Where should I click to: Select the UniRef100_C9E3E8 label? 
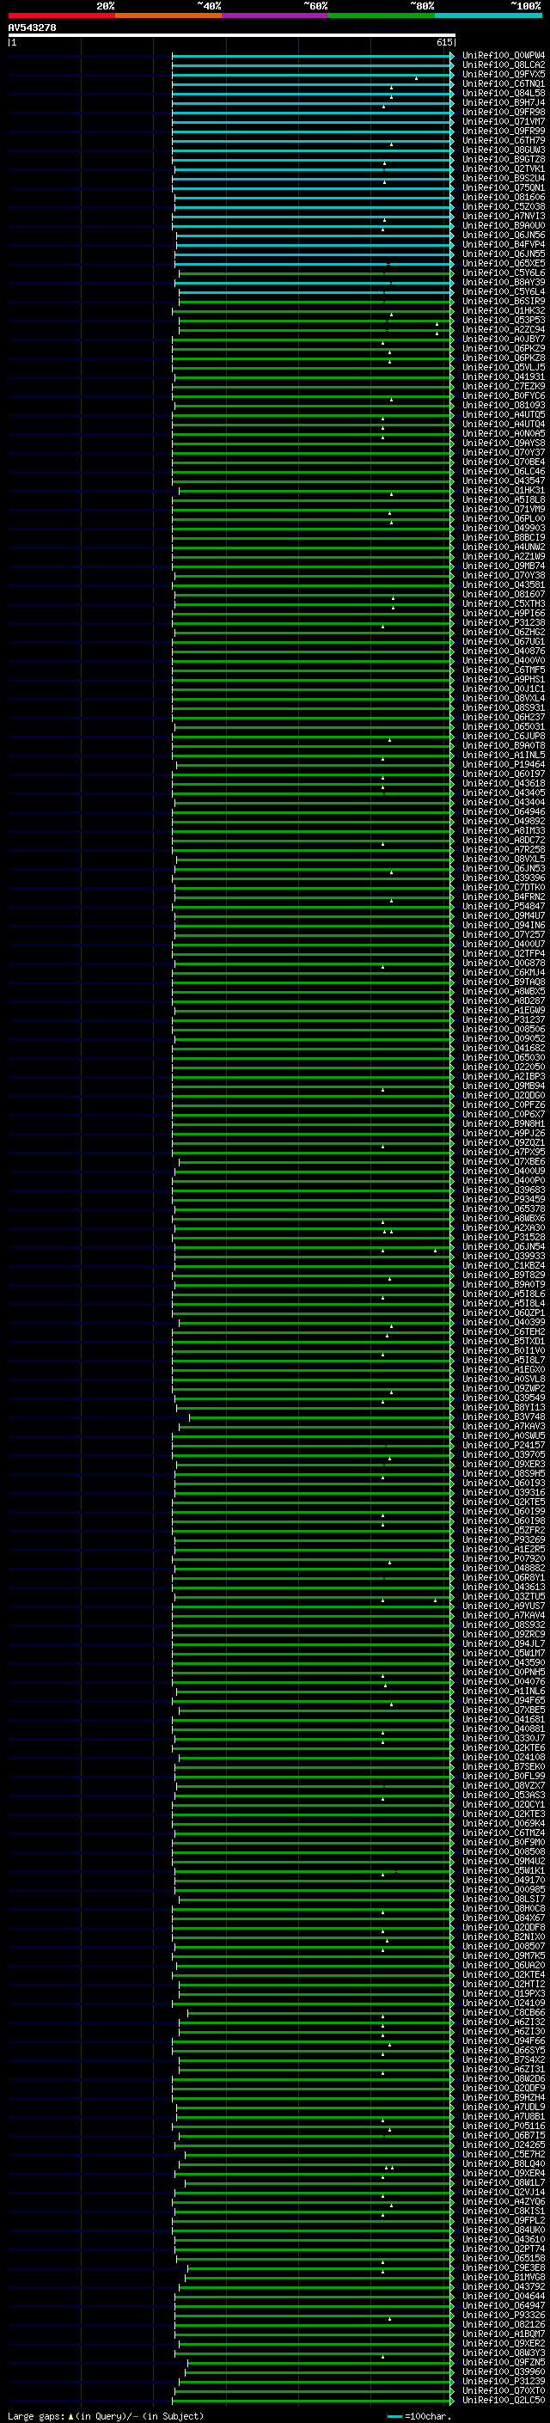coord(504,2267)
